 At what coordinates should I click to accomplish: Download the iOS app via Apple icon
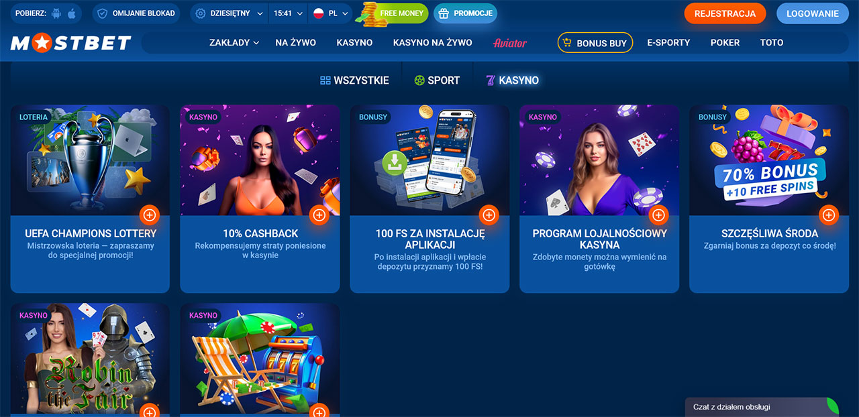[71, 13]
